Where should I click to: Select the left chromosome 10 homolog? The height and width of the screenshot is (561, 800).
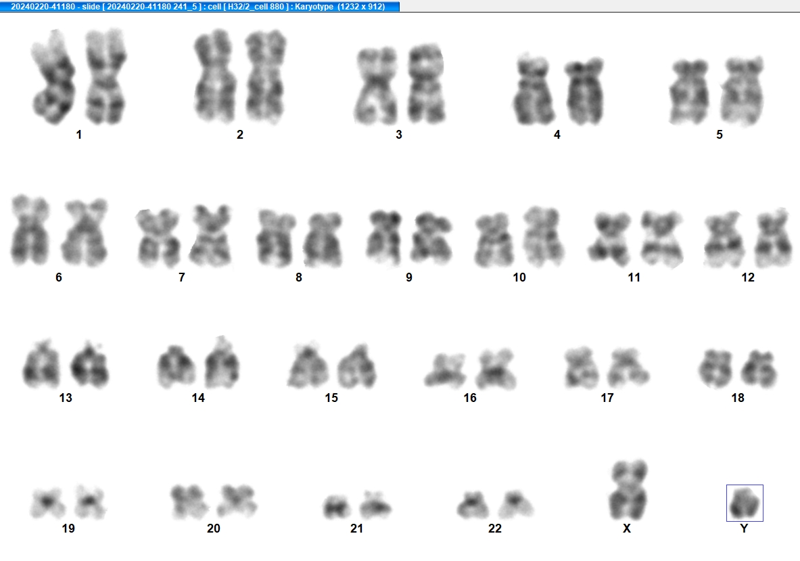494,240
